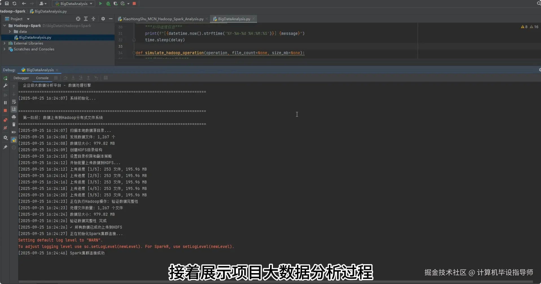This screenshot has height=284, width=541.
Task: Select the BigDataAnalysis.py editor tab
Action: click(x=234, y=19)
